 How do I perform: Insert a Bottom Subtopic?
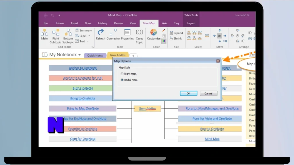click(x=68, y=36)
